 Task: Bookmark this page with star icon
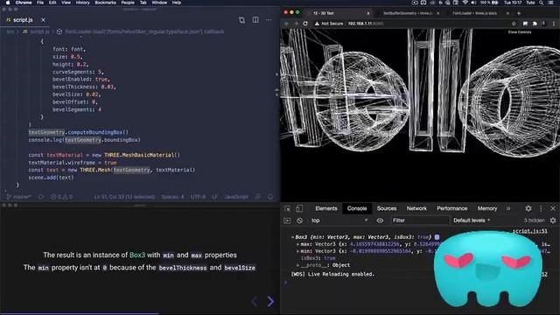(514, 24)
